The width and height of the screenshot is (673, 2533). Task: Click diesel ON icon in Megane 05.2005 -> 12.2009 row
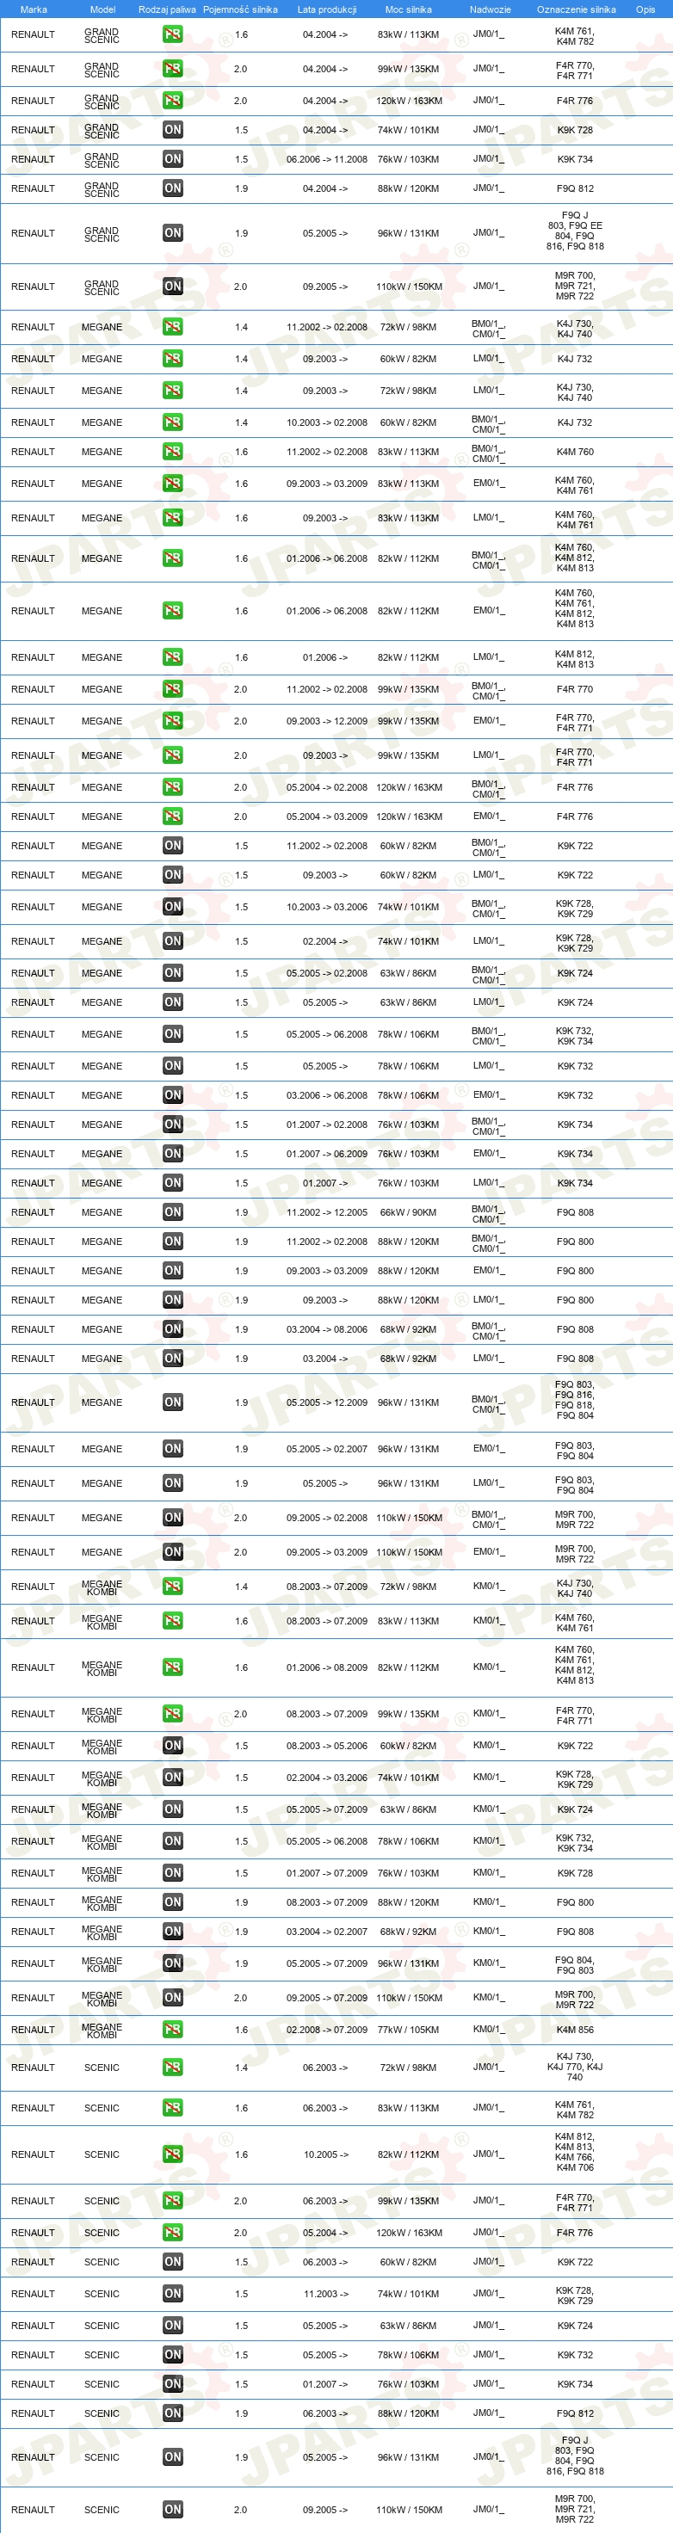(x=172, y=1402)
